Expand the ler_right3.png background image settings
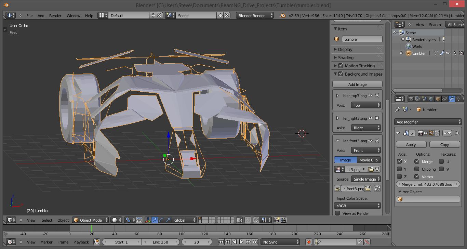 pyautogui.click(x=337, y=118)
